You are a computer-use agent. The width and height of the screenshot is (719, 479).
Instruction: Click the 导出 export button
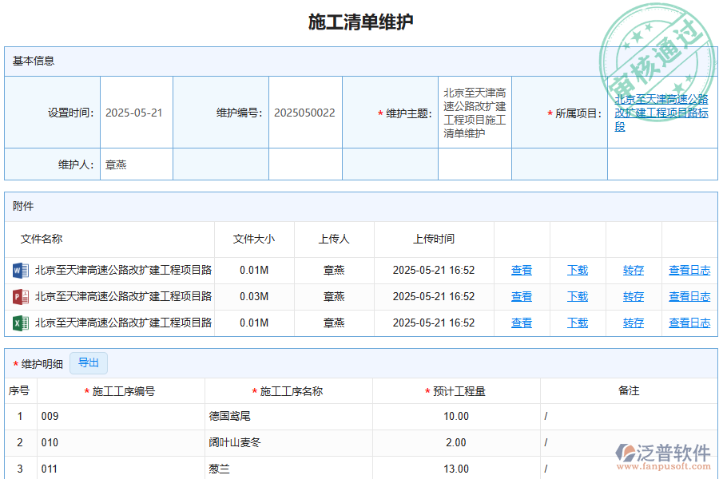click(x=89, y=362)
